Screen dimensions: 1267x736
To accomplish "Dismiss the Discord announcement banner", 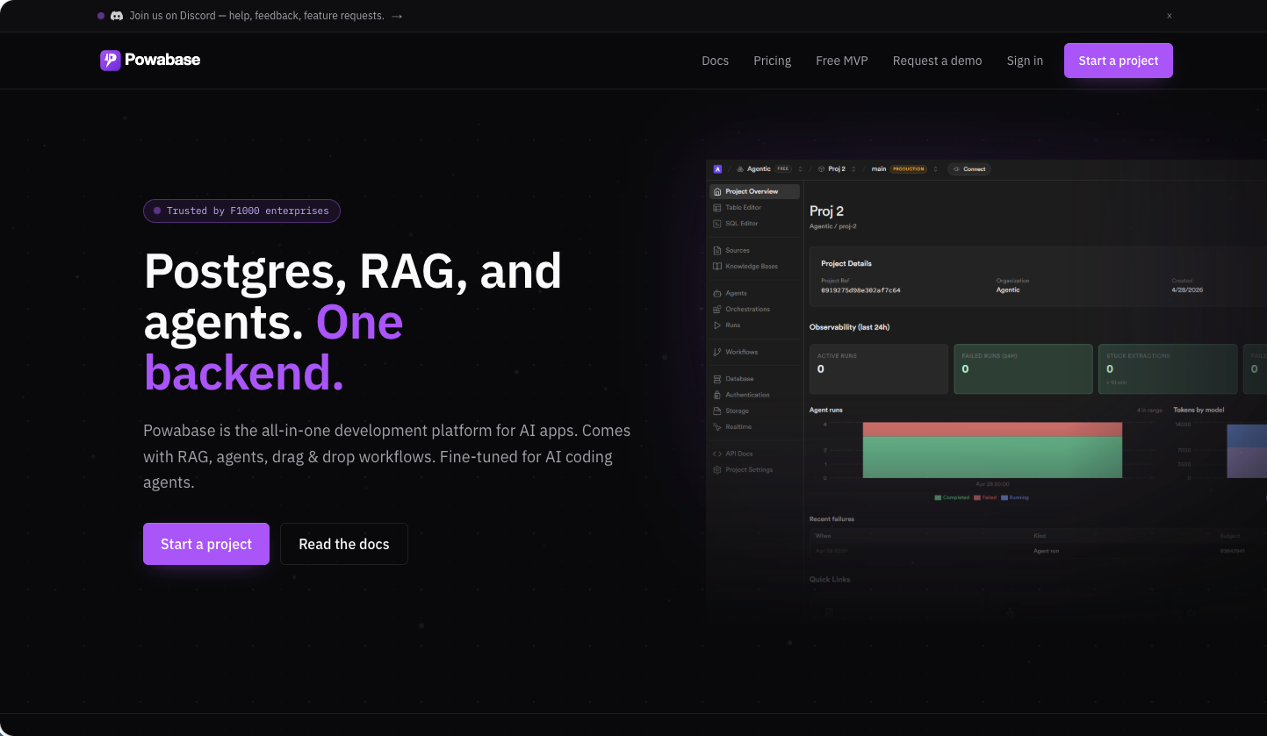I will tap(1170, 16).
